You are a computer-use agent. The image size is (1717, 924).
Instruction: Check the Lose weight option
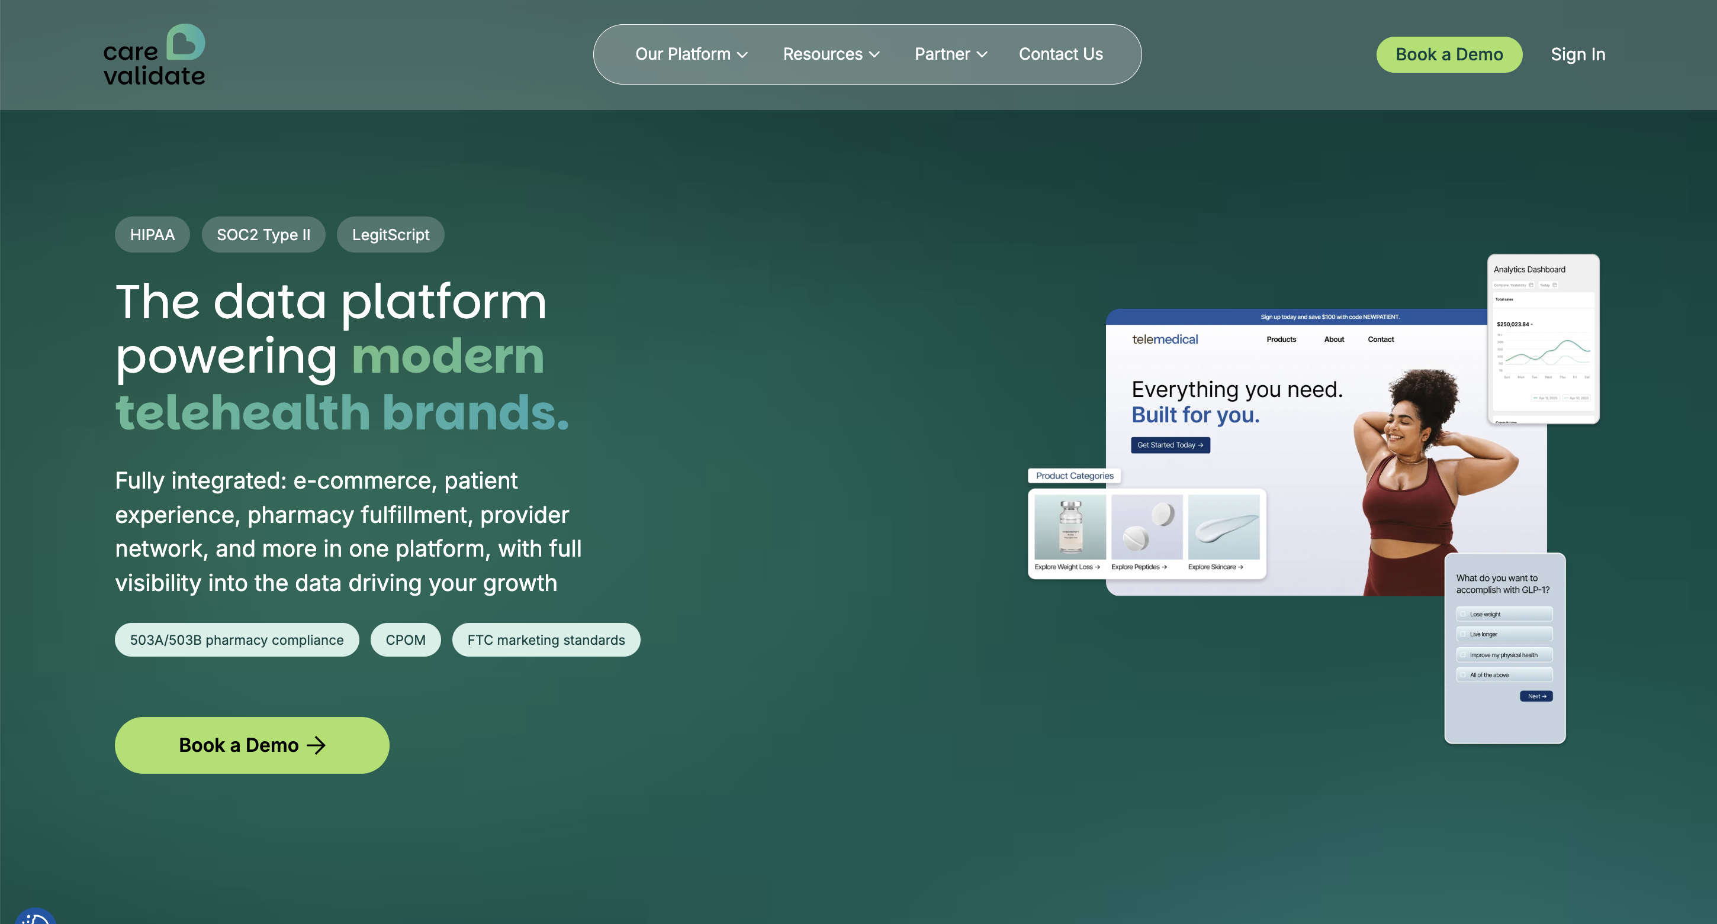pos(1504,614)
